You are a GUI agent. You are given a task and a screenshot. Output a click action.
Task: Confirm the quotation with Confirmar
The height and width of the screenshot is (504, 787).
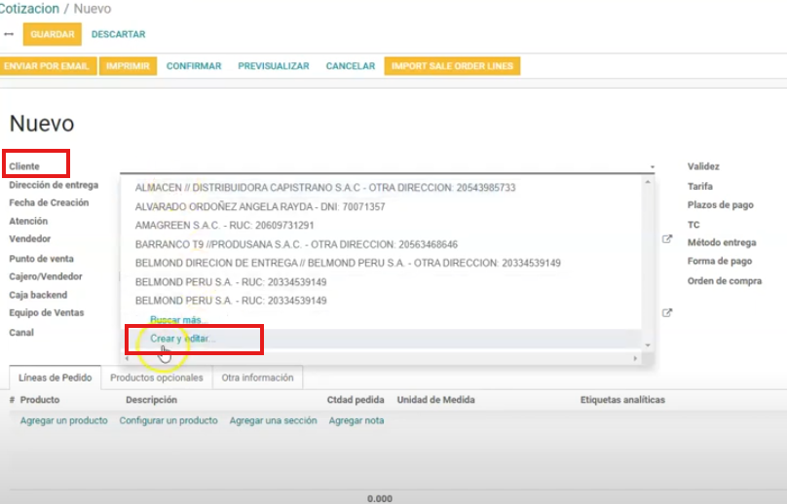(194, 66)
